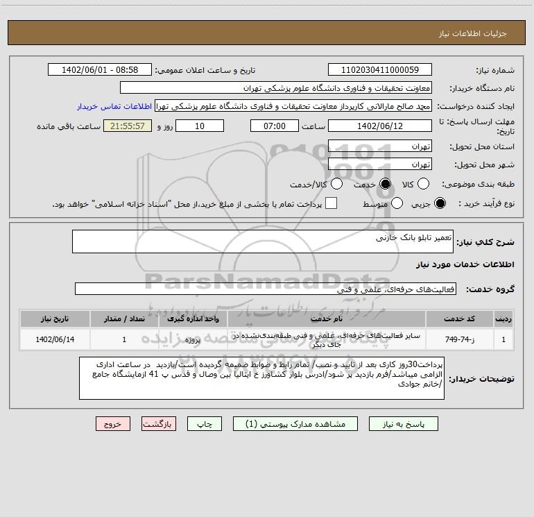Click the need number field 1102030411000059

point(380,70)
